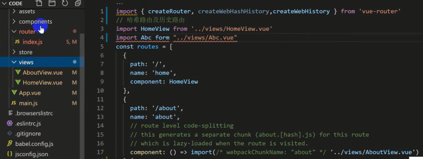Click 'createWebHashHistory' on line 1
The image size is (423, 159).
tap(234, 12)
